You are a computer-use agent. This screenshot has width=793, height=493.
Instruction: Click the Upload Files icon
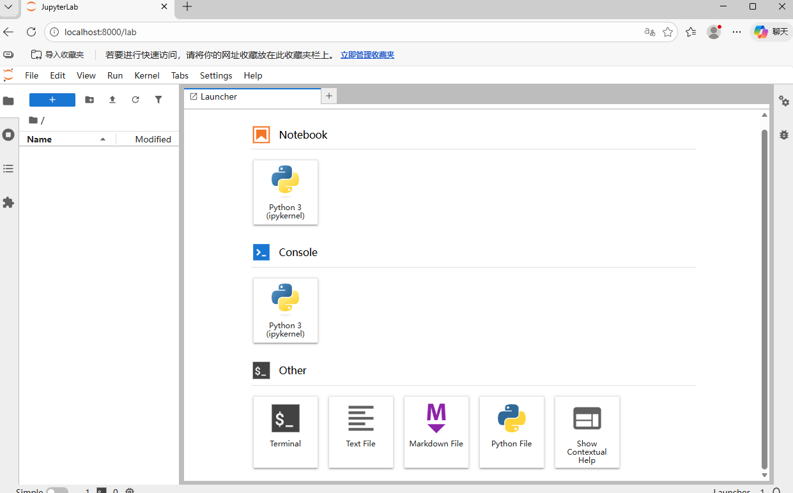[x=112, y=100]
